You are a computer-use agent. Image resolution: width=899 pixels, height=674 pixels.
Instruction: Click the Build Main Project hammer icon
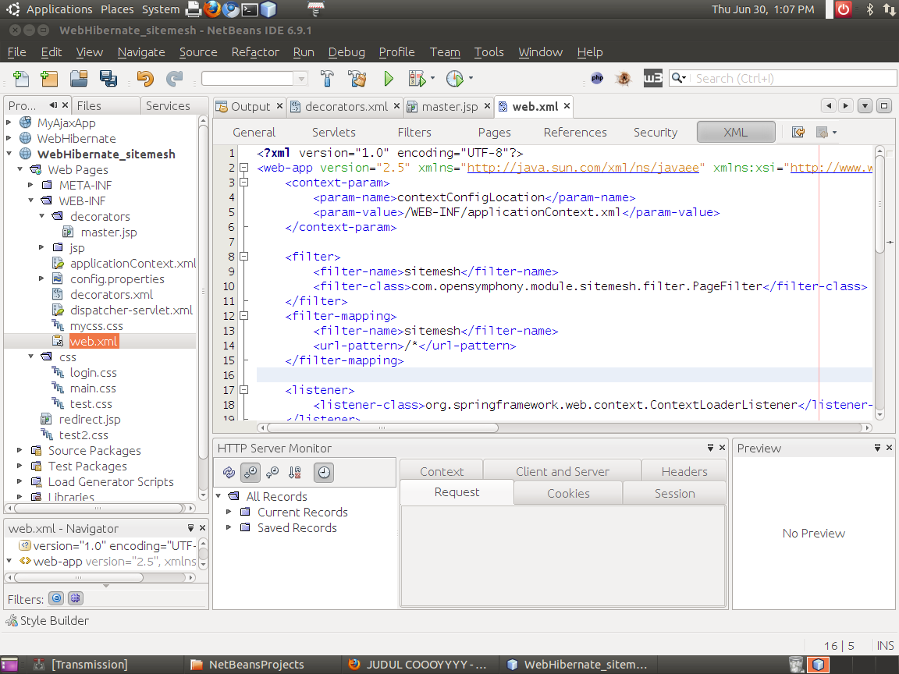pos(328,79)
